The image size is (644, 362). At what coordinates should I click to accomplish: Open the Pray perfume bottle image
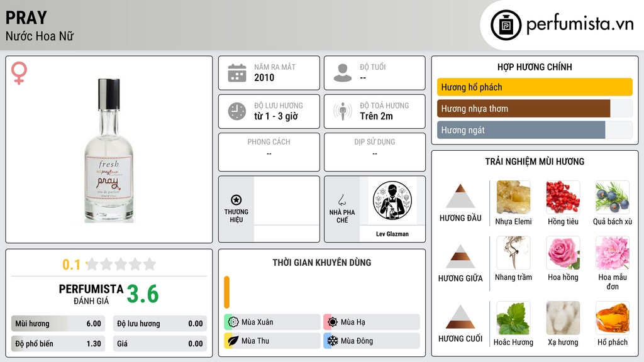point(109,150)
